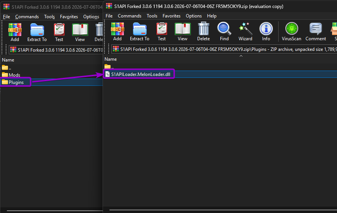
Task: Open Options menu in front window
Action: (194, 16)
